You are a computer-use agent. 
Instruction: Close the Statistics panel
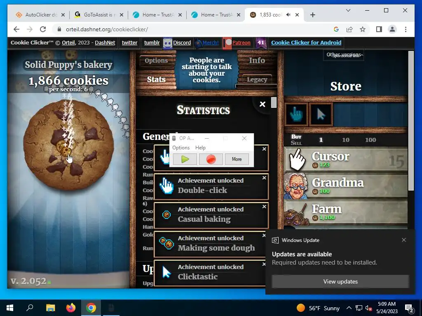263,104
